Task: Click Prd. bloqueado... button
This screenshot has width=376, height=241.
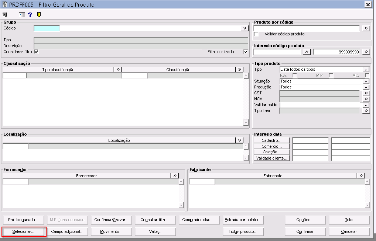Action: (24, 220)
